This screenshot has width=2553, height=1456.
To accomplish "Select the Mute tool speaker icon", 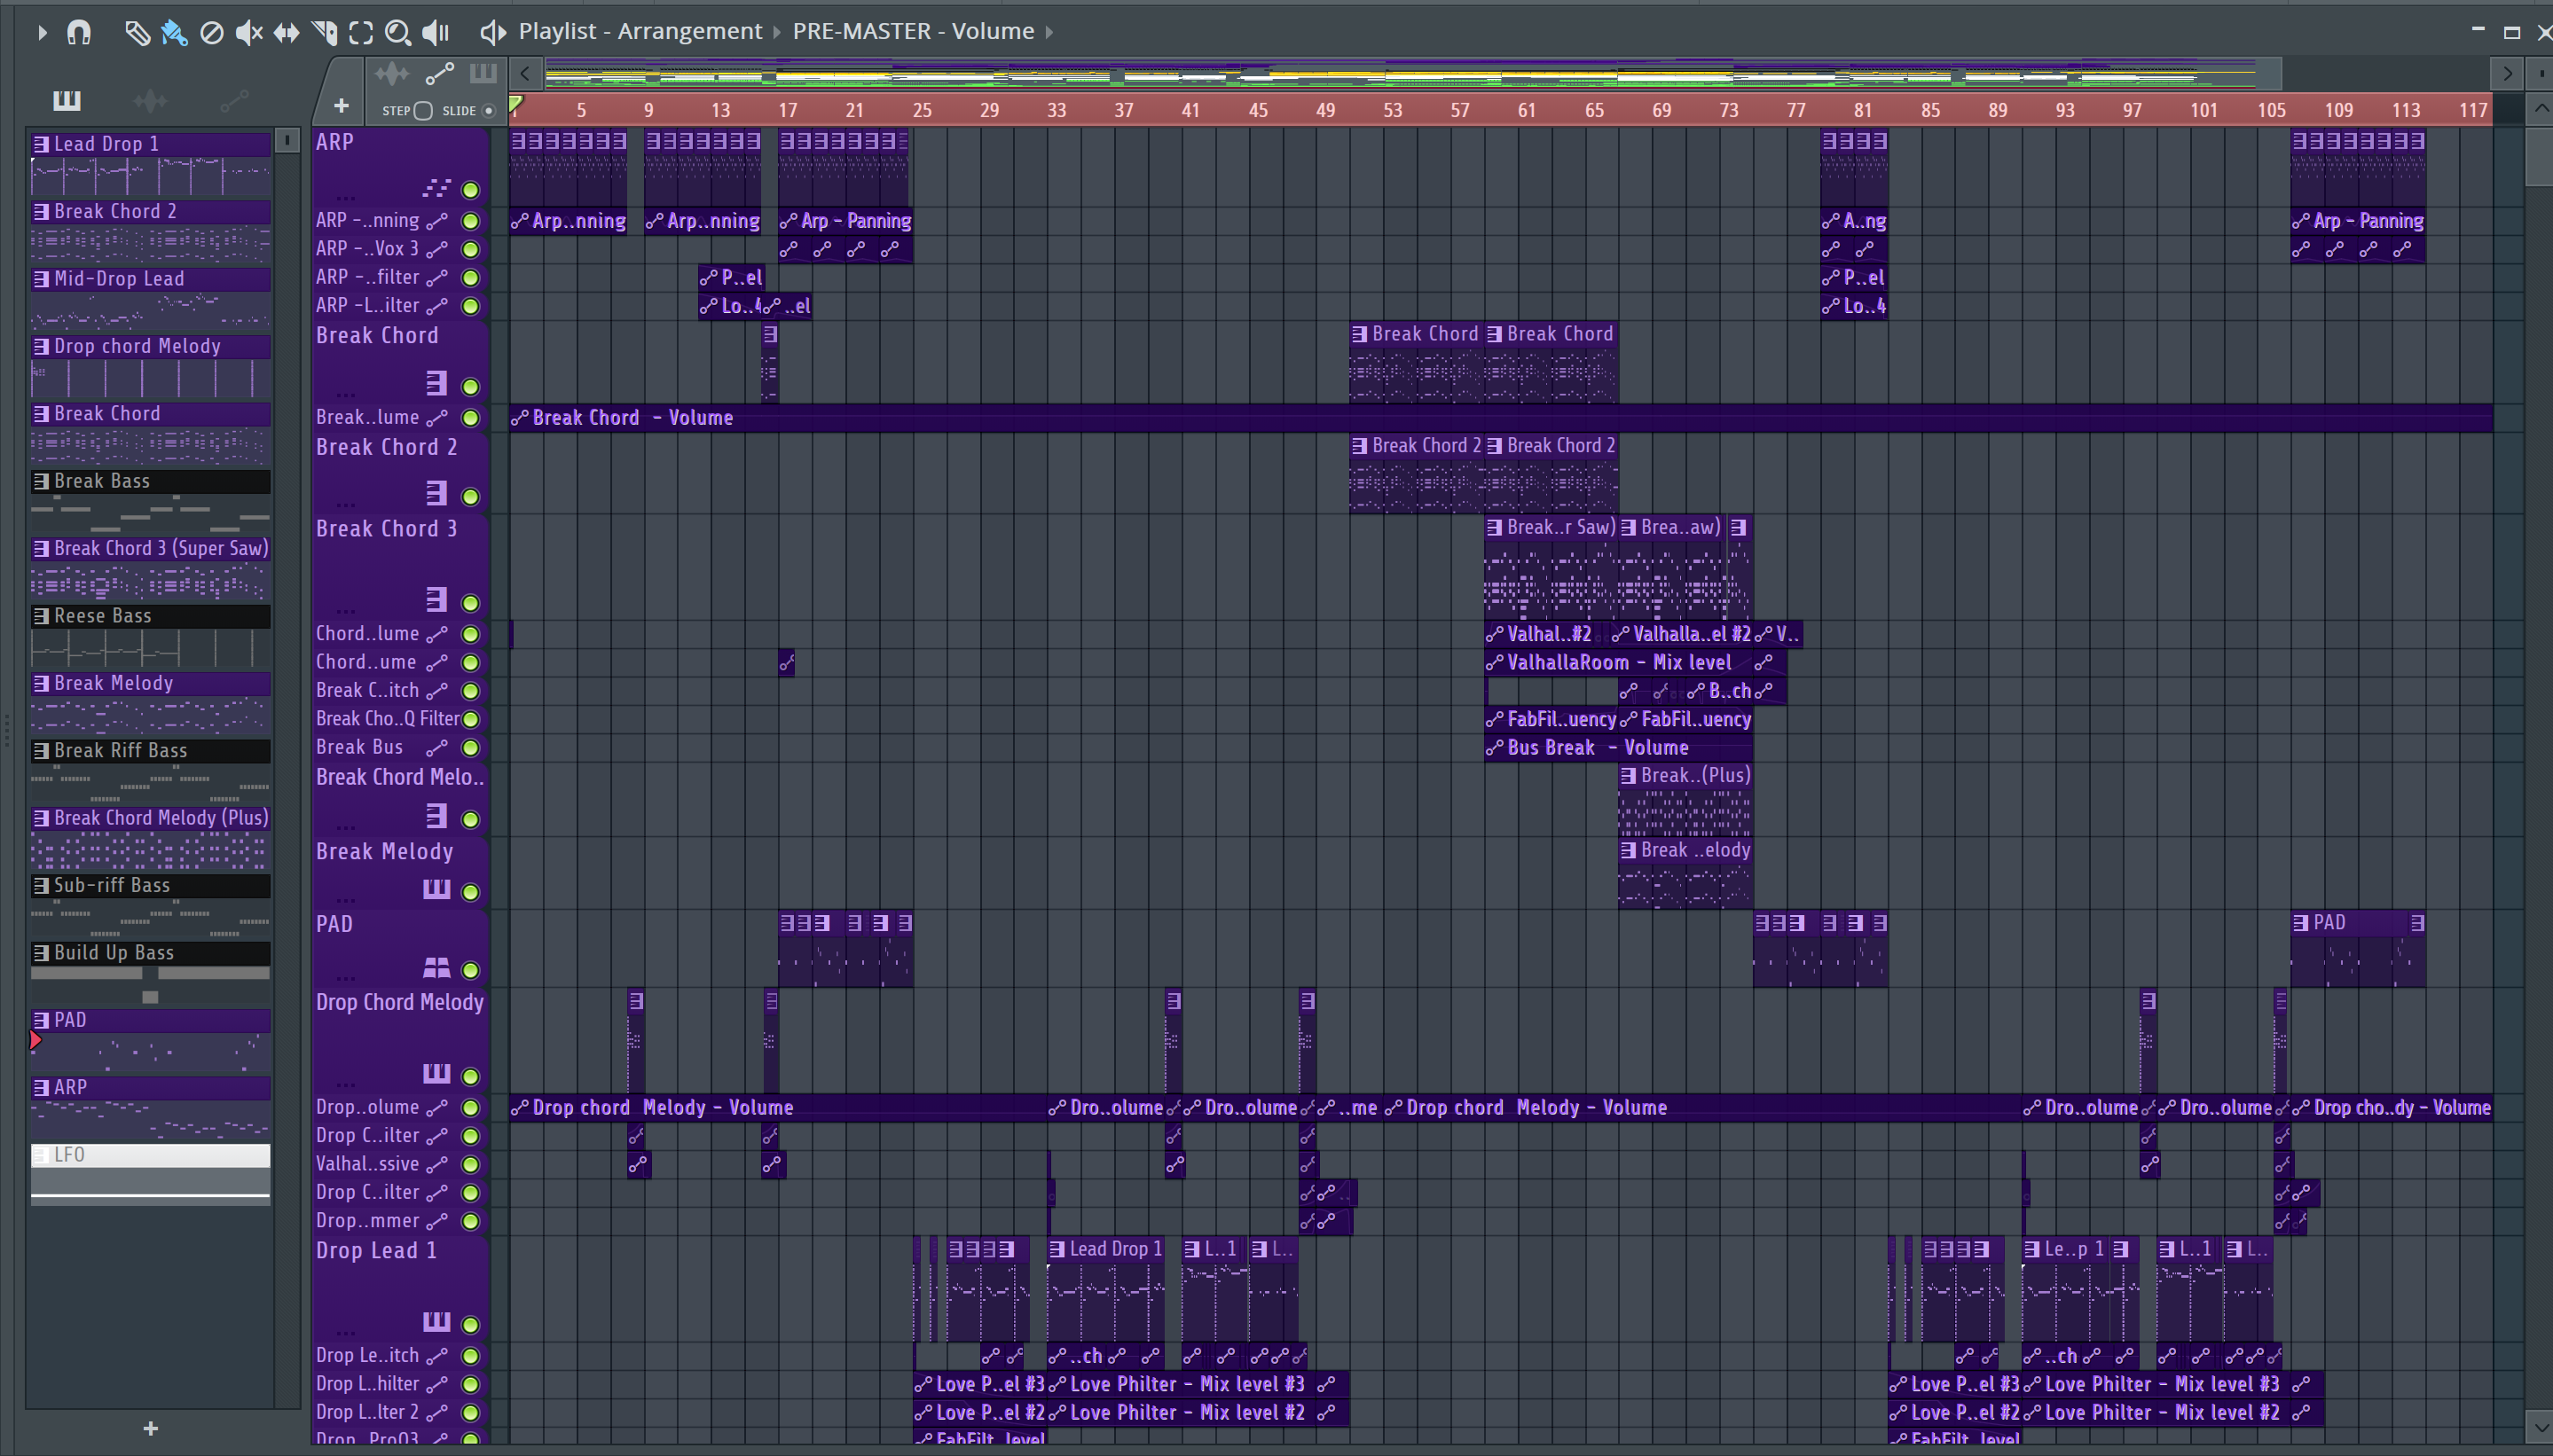I will point(248,33).
